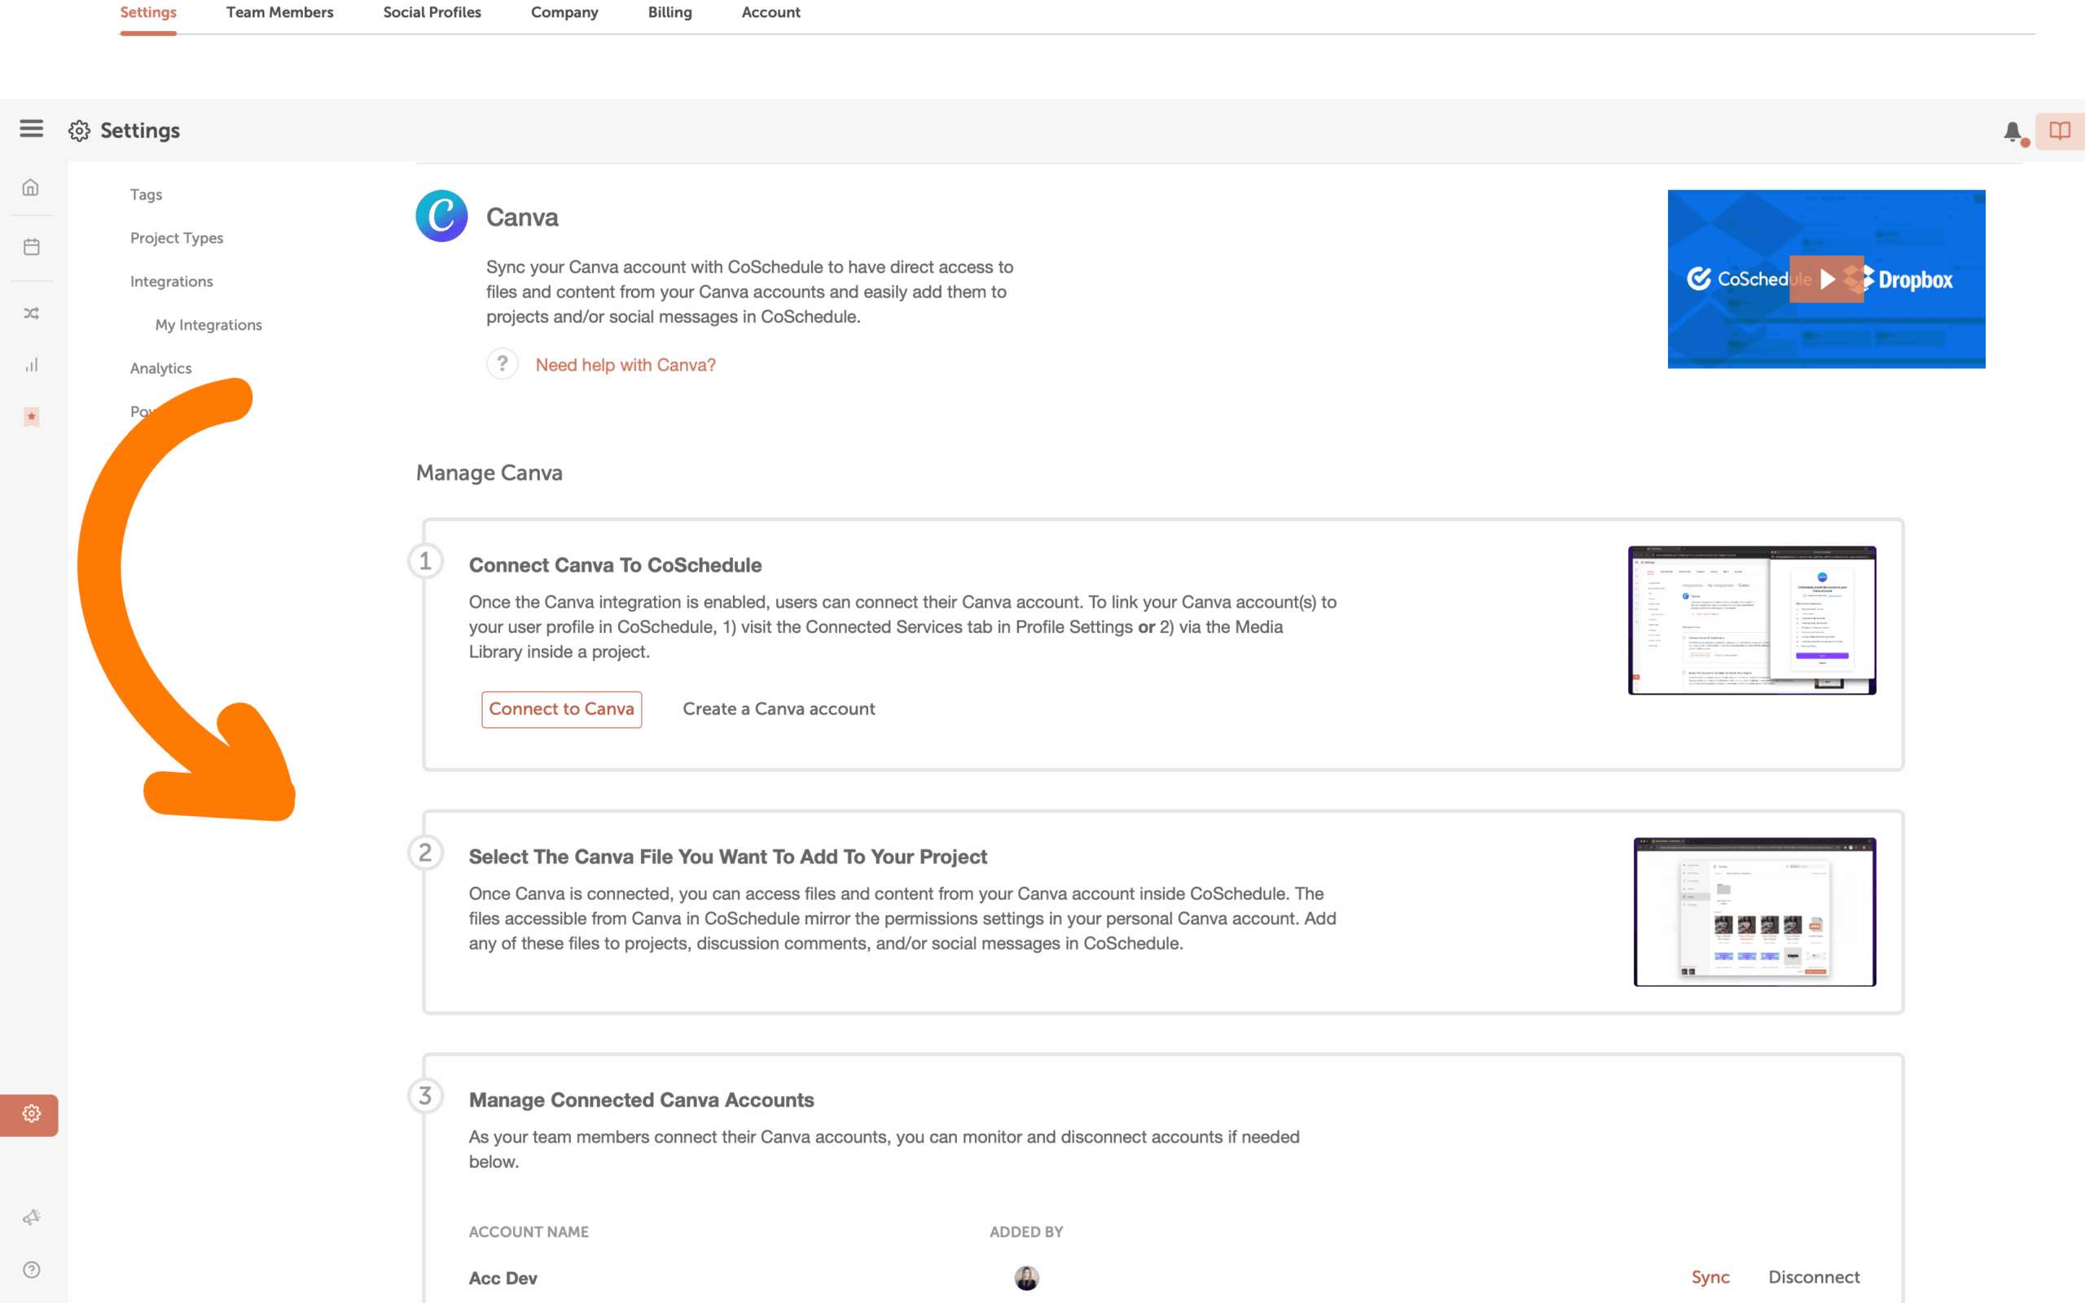Click the Acc Dev account name
Screen dimensions: 2085x1303
503,1278
